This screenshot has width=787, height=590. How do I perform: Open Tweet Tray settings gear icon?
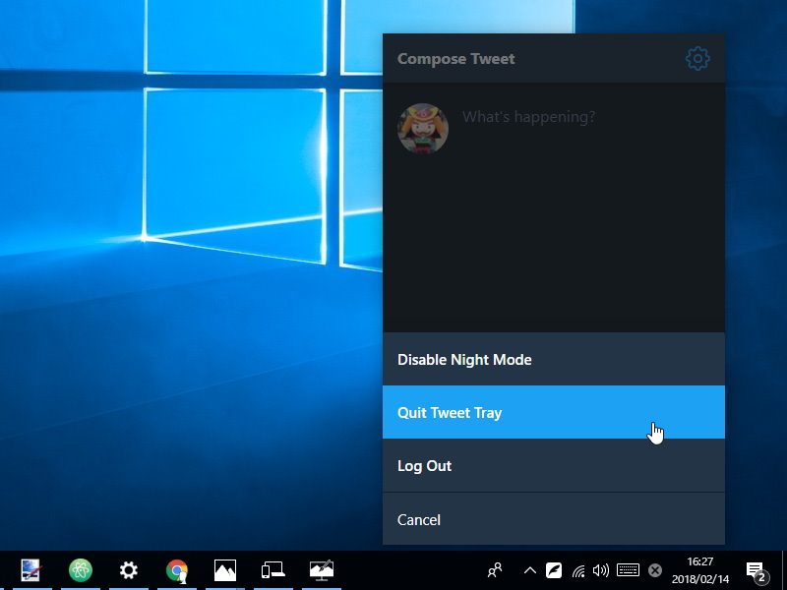(697, 59)
